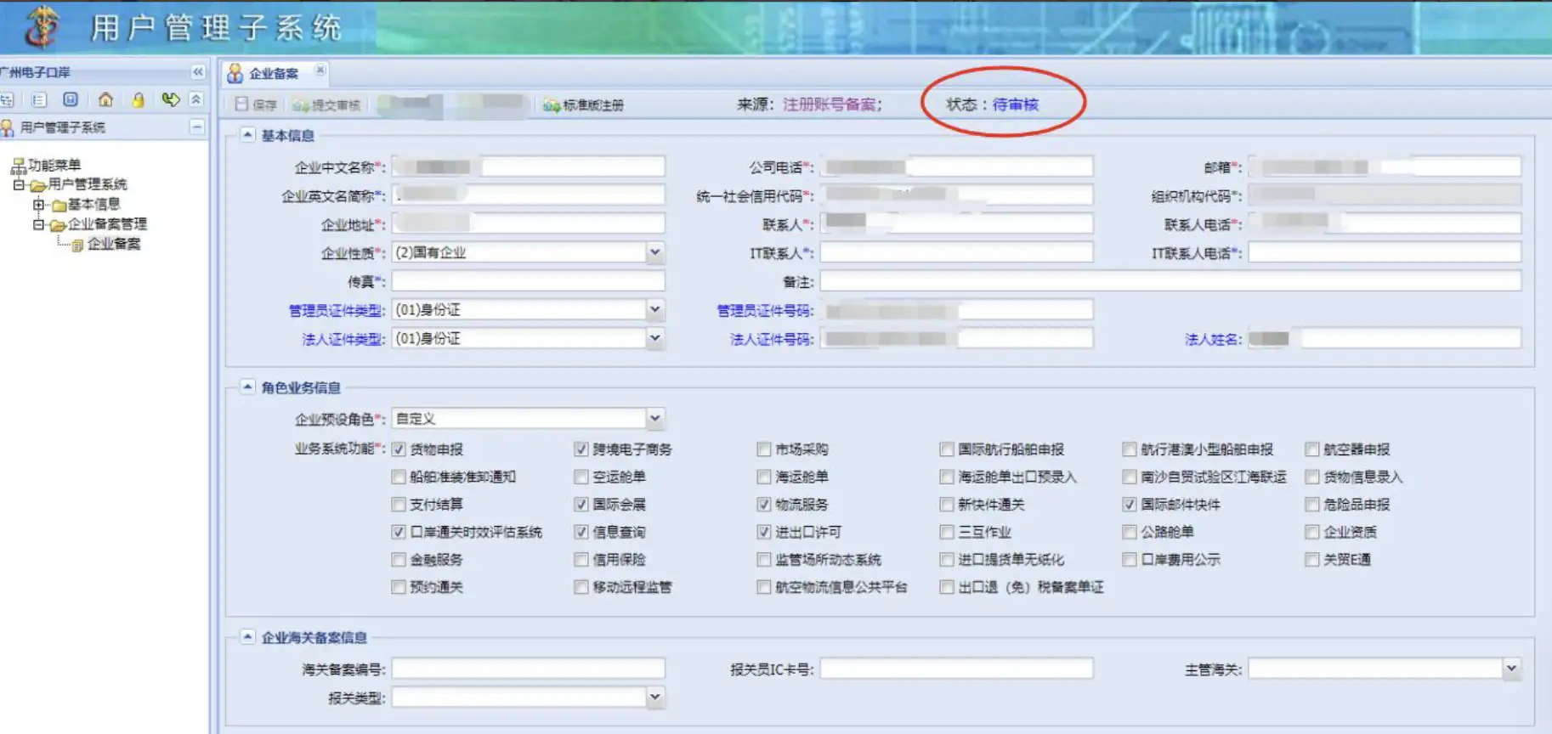Click the folder icon of 企业备案管理
The height and width of the screenshot is (734, 1552).
pos(58,225)
